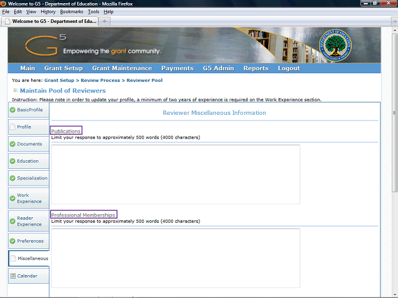Click the green check icon beside Specialization
Screen dimensions: 398x298
click(12, 178)
